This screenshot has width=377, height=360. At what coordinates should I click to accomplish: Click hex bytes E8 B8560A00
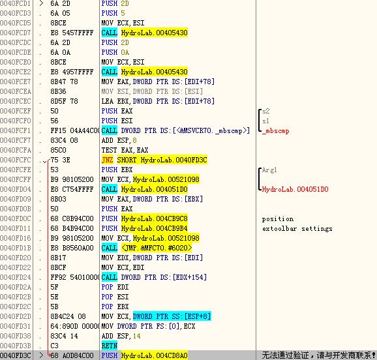[72, 248]
